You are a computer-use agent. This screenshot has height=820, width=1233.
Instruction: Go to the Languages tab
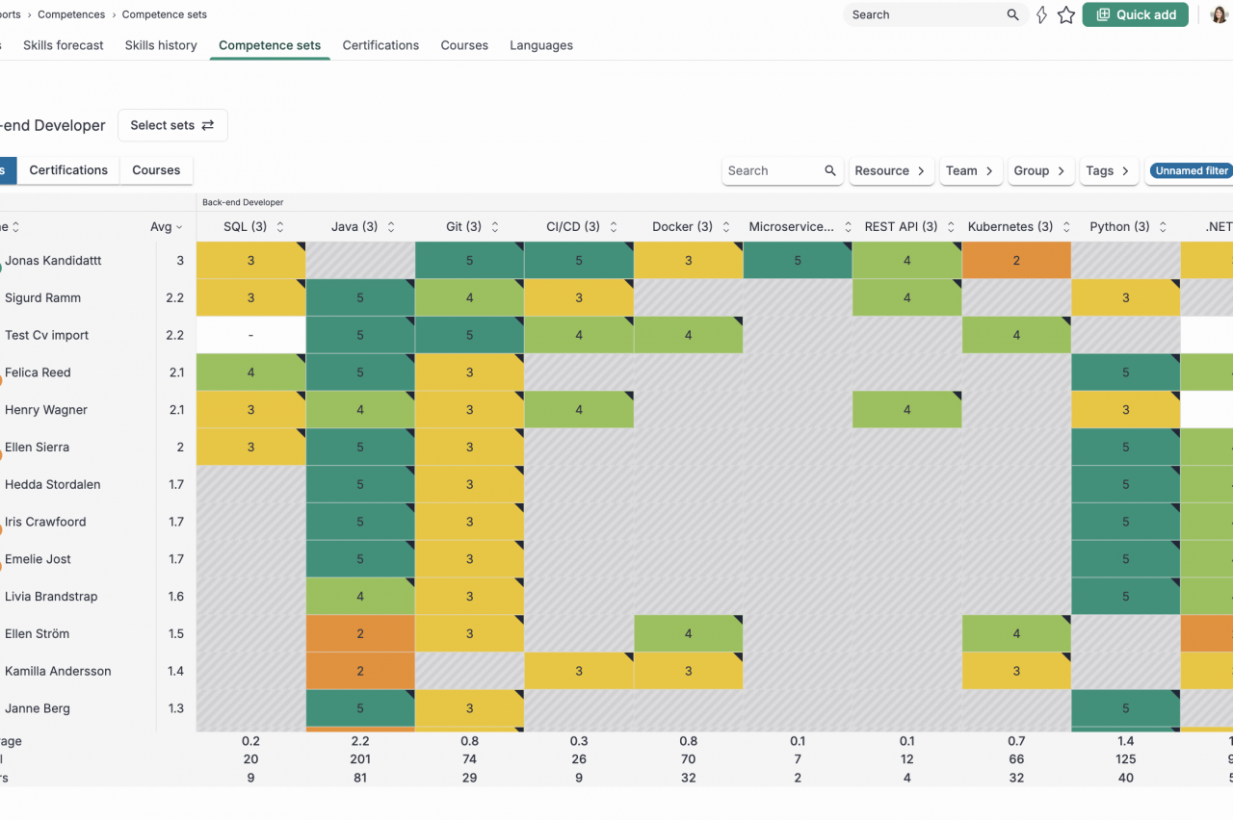[541, 45]
